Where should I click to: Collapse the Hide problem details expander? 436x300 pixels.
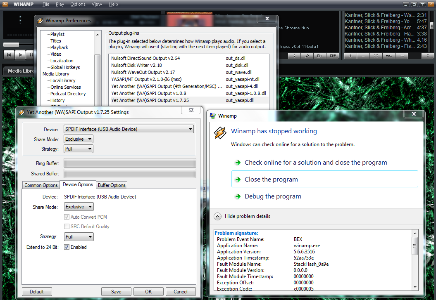pos(217,216)
